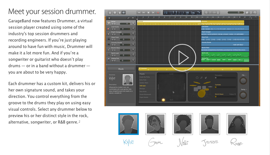Viewport: 270px width, 155px height.
Task: Open the Quick Help question mark icon
Action: (x=114, y=13)
